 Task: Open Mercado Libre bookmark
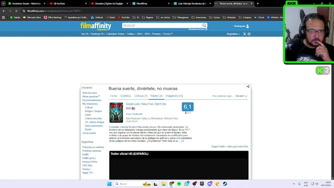click(32, 17)
